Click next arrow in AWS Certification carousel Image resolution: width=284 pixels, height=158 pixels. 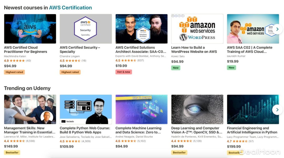point(277,29)
